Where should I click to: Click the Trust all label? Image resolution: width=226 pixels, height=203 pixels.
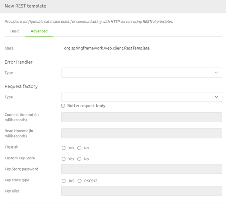[12, 147]
